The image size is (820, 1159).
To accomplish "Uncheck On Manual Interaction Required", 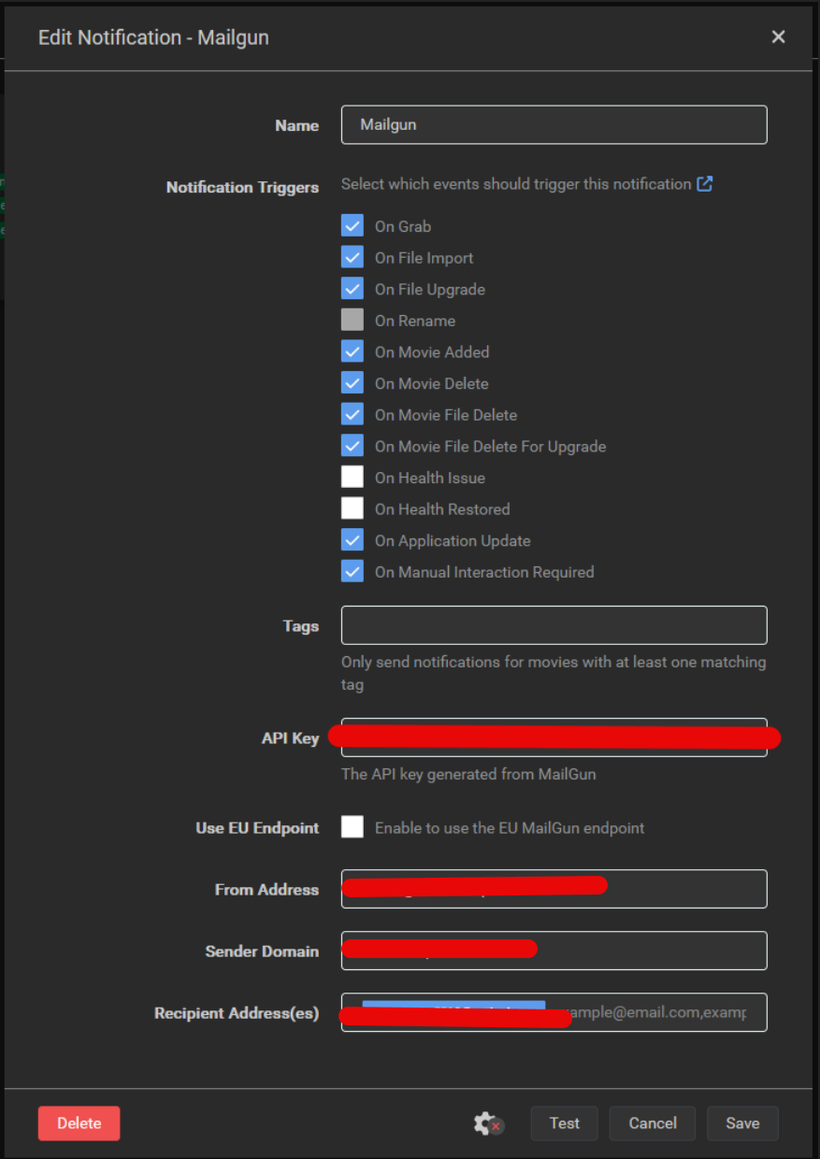I will tap(352, 572).
